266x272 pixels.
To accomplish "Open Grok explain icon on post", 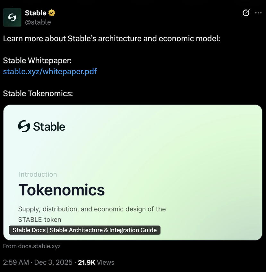I will pyautogui.click(x=246, y=13).
